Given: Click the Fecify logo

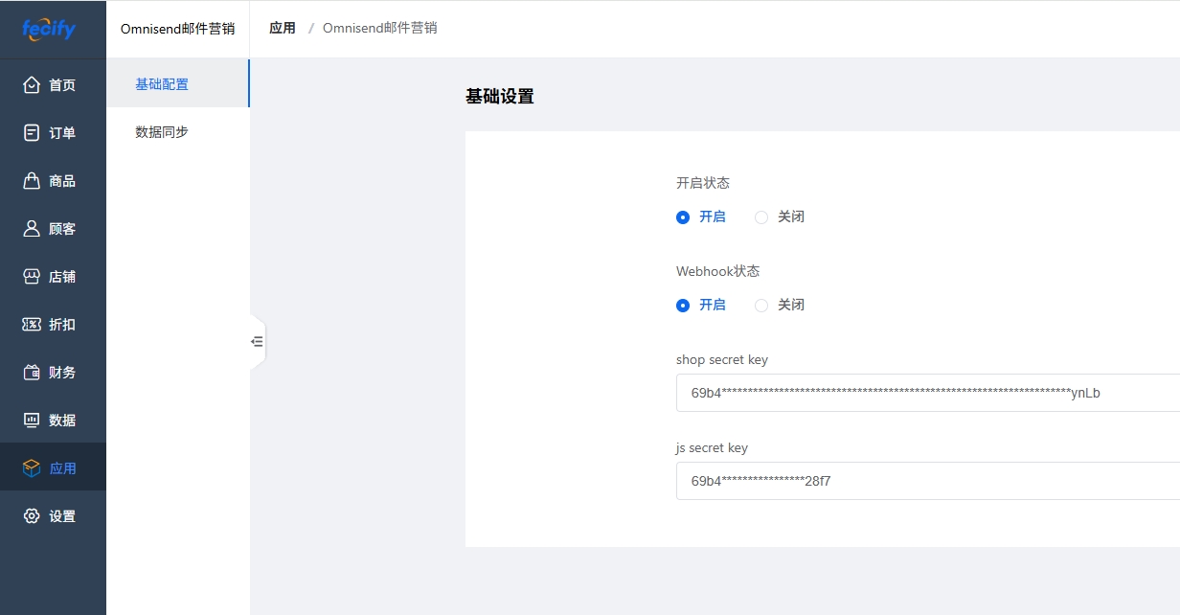Looking at the screenshot, I should coord(49,29).
